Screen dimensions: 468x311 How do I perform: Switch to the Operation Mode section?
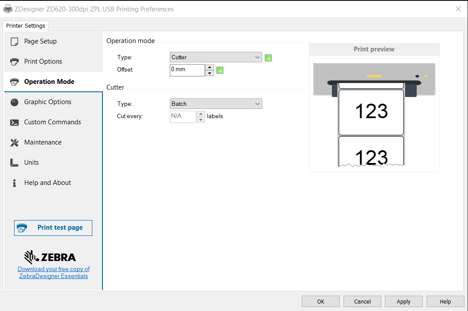[49, 82]
